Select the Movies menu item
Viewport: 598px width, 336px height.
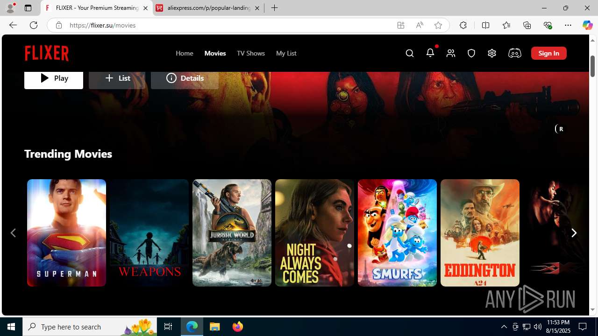point(215,53)
